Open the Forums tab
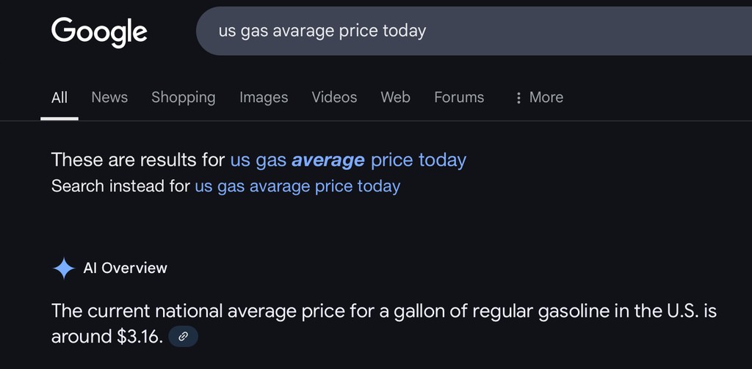 click(x=459, y=98)
